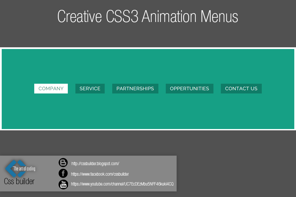Viewport: 296px width, 197px height.
Task: Open the facebook.com/cssbuilder link
Action: tap(100, 174)
